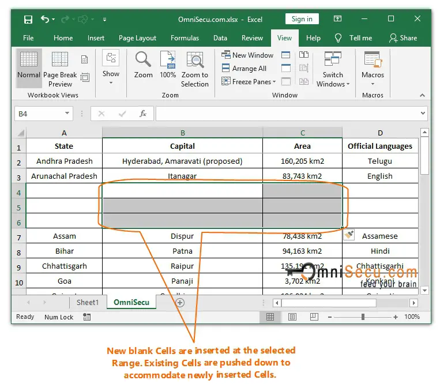
Task: Open the Help tab
Action: 313,38
